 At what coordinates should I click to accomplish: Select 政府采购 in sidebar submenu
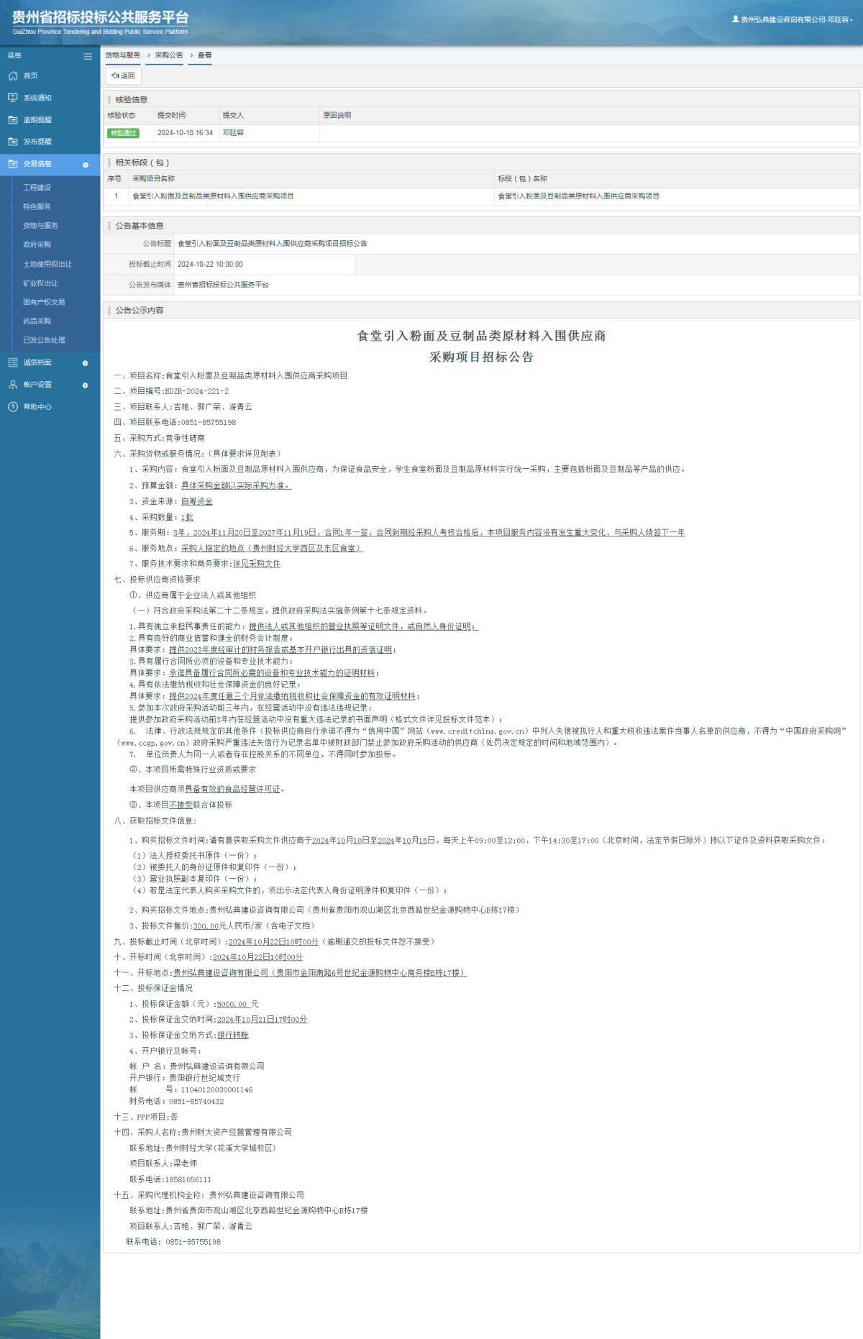(x=37, y=245)
